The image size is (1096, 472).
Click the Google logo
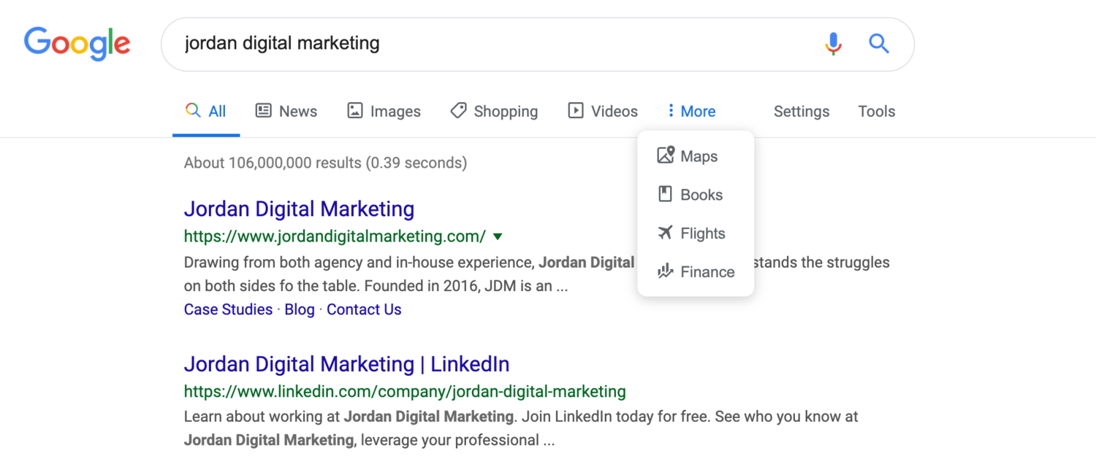[77, 43]
